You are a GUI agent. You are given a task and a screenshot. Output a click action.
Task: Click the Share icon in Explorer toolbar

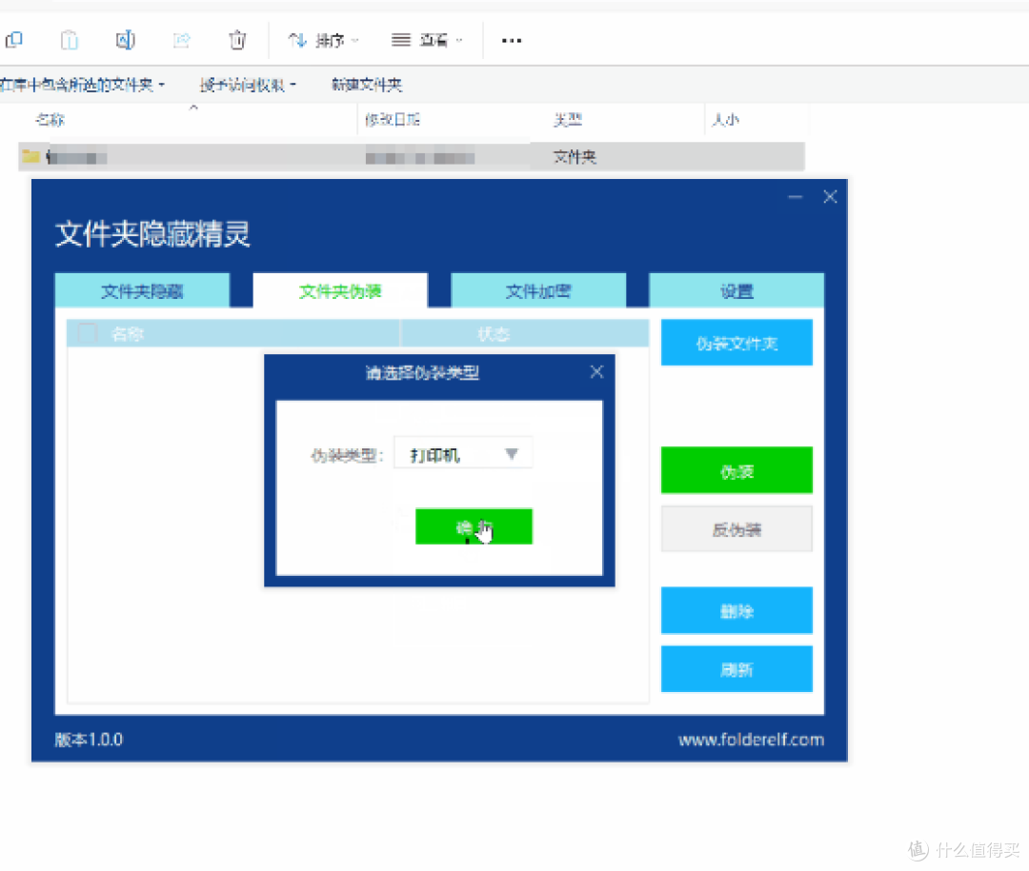click(181, 40)
